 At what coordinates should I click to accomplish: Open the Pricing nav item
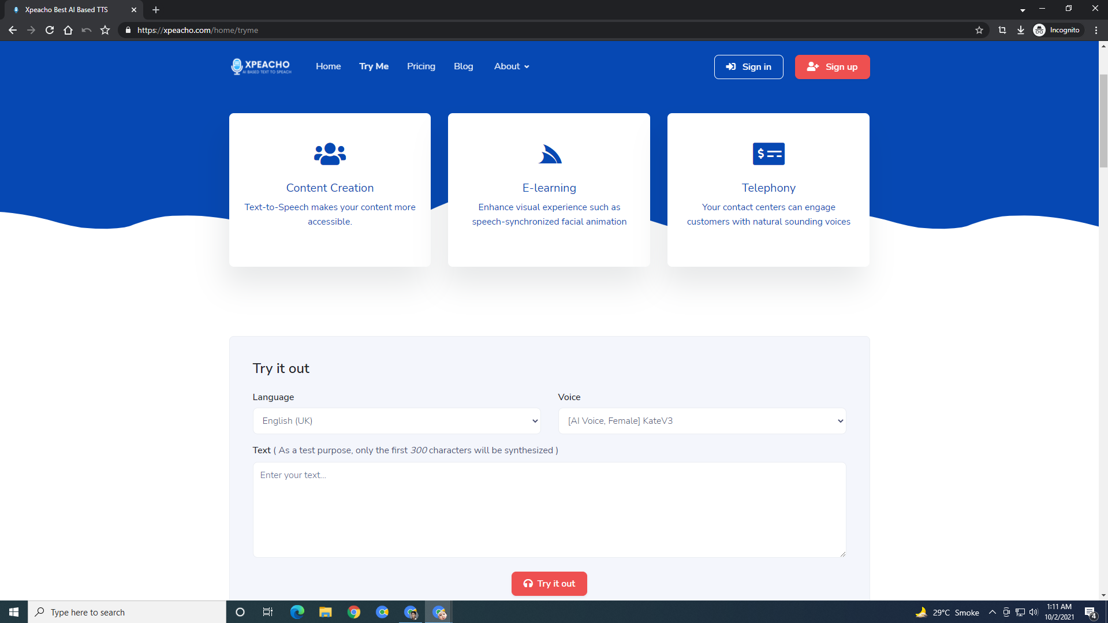421,66
